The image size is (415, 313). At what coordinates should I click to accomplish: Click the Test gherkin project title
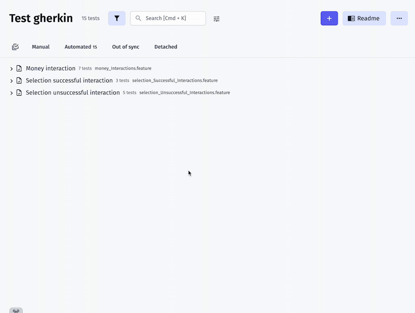(41, 18)
